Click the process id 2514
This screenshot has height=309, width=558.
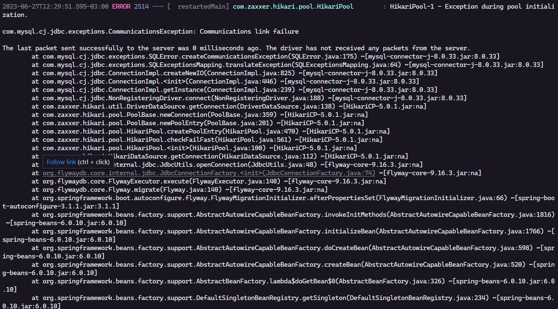click(x=141, y=6)
